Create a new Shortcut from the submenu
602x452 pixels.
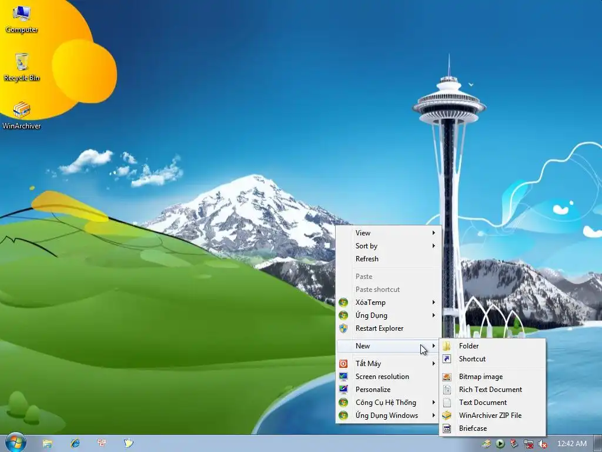(x=492, y=359)
